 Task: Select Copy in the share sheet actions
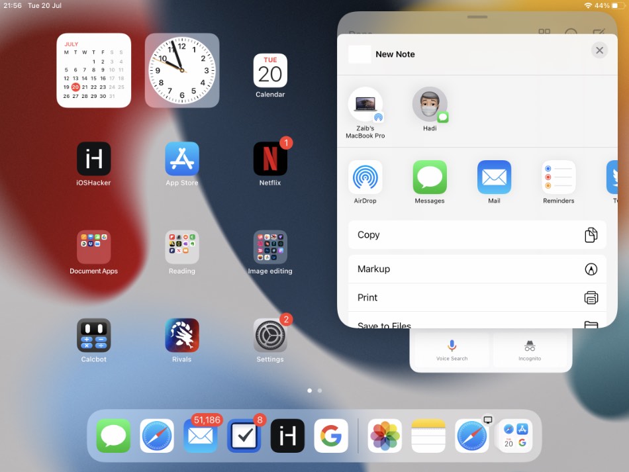coord(477,234)
